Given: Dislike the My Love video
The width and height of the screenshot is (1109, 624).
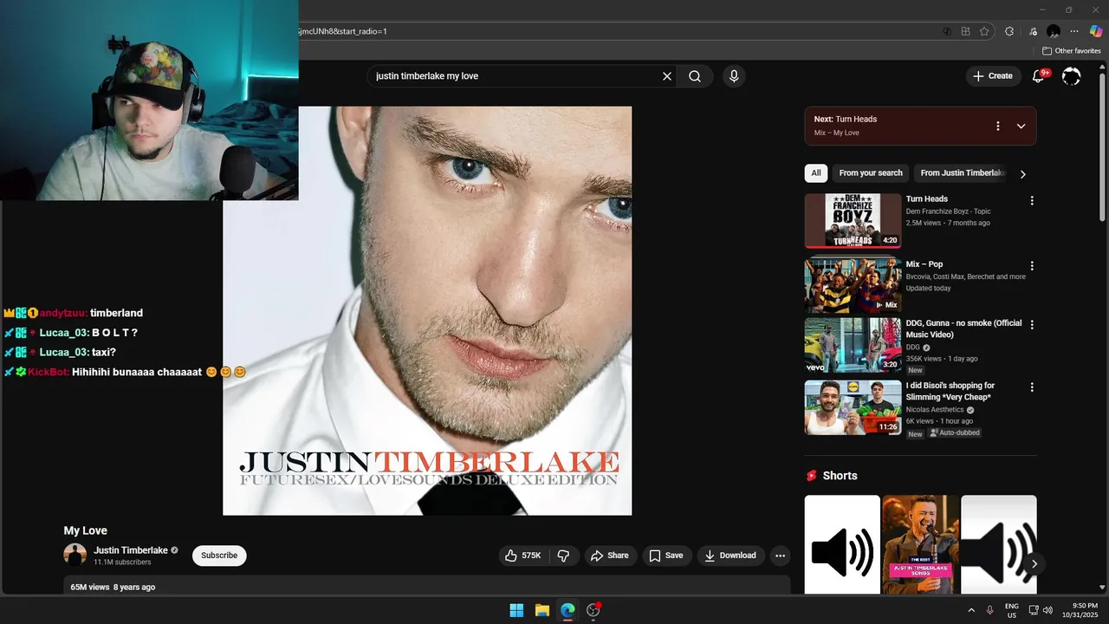Looking at the screenshot, I should pos(563,556).
